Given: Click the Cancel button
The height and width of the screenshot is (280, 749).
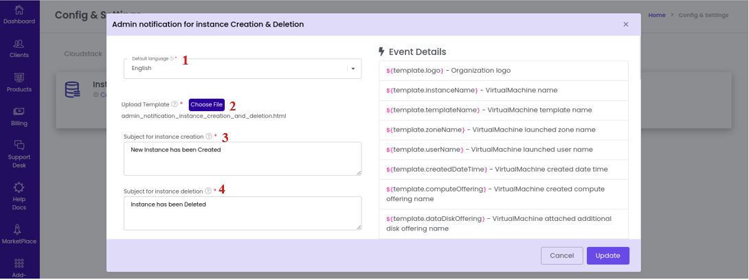Looking at the screenshot, I should 562,256.
